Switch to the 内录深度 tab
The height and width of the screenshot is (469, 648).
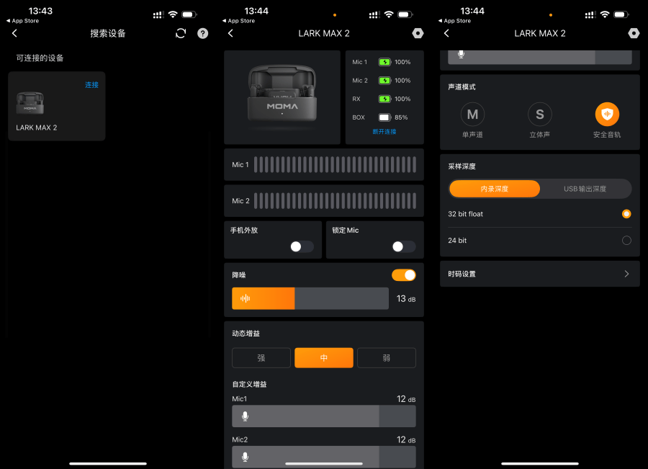point(494,189)
